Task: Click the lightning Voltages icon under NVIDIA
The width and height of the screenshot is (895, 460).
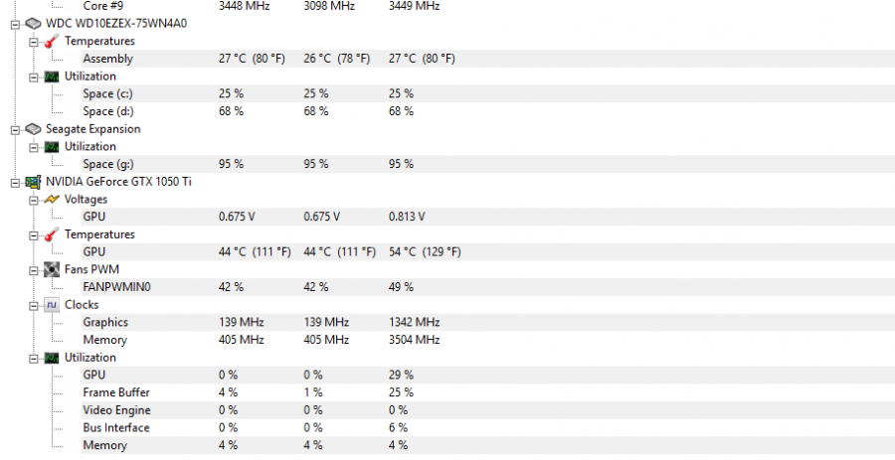Action: coord(52,199)
